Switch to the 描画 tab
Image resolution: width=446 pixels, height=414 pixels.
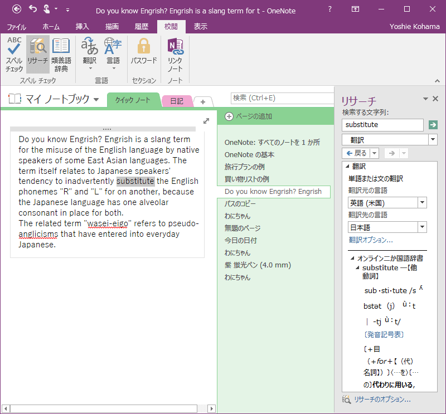tap(112, 27)
